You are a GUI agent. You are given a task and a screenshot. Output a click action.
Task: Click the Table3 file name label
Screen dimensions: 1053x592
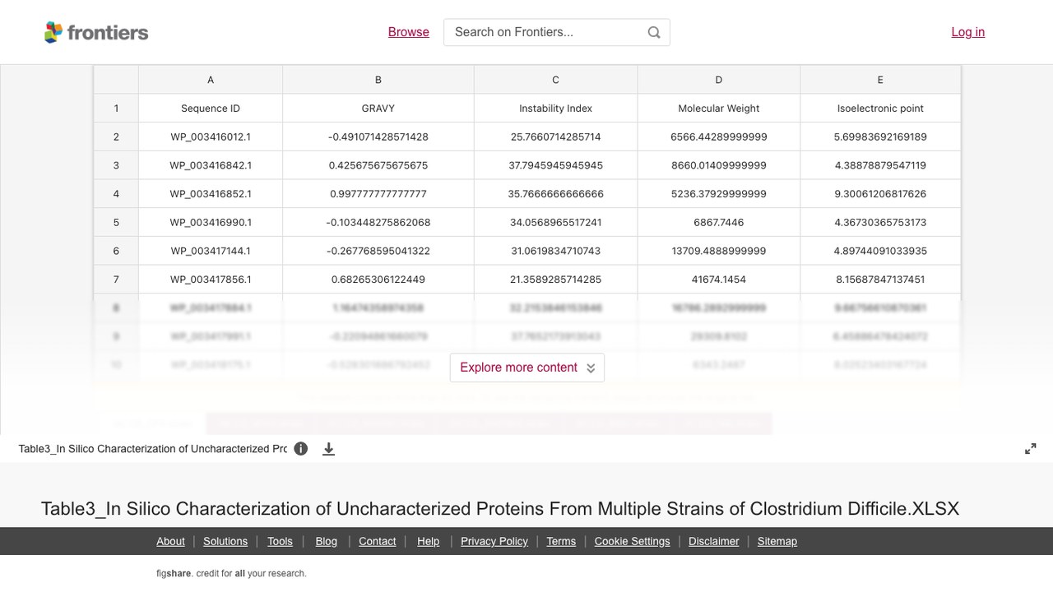[x=153, y=449]
